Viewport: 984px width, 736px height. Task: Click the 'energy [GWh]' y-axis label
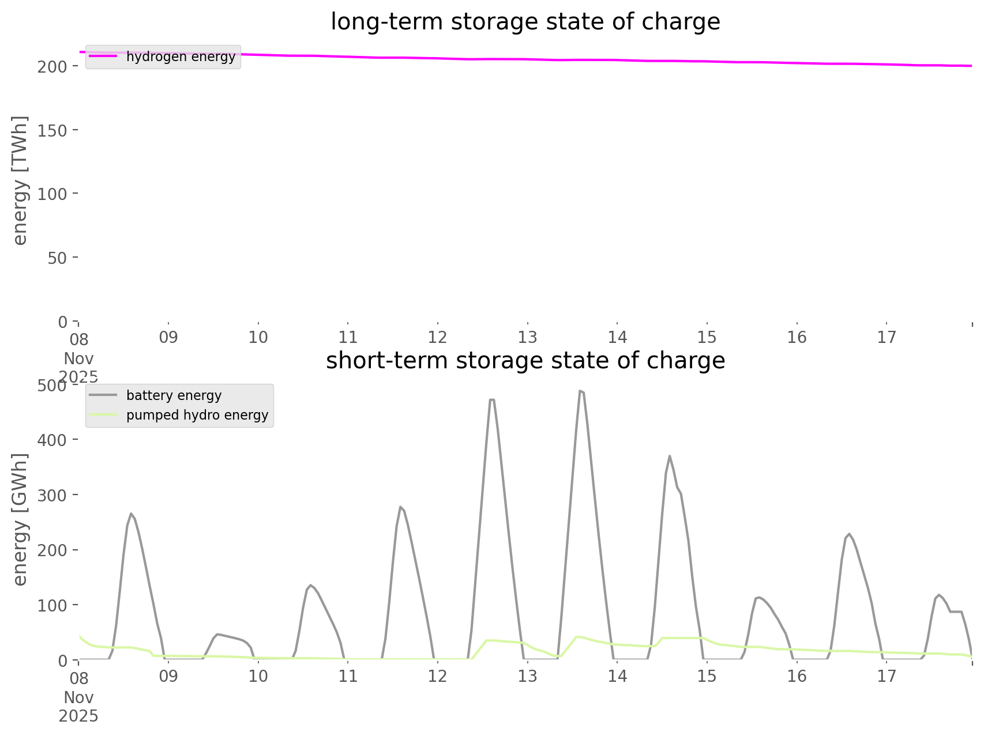20,519
